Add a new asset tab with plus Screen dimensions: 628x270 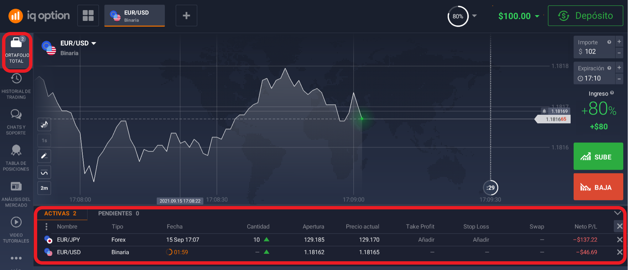coord(186,15)
